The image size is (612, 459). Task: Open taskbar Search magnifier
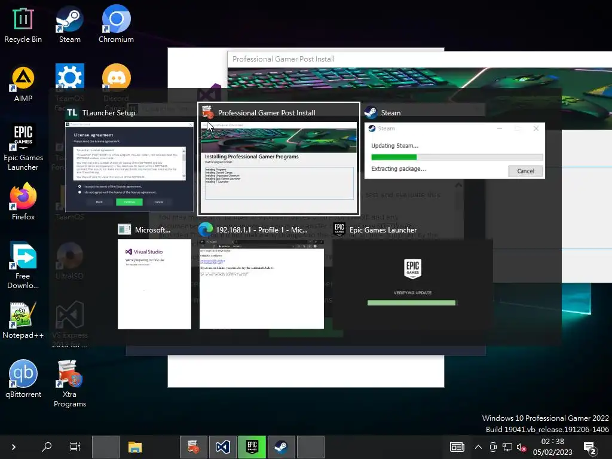coord(47,447)
